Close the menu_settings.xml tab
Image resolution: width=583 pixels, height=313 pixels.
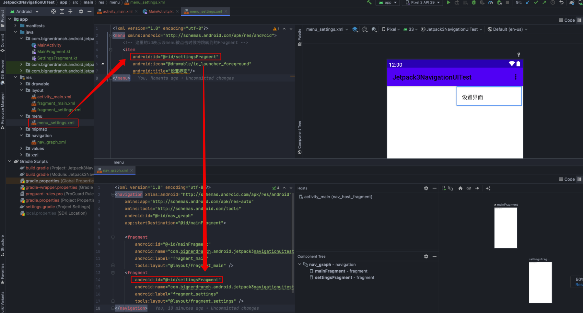tap(226, 11)
